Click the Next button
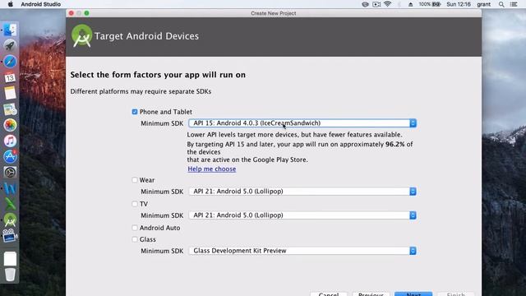 point(413,294)
